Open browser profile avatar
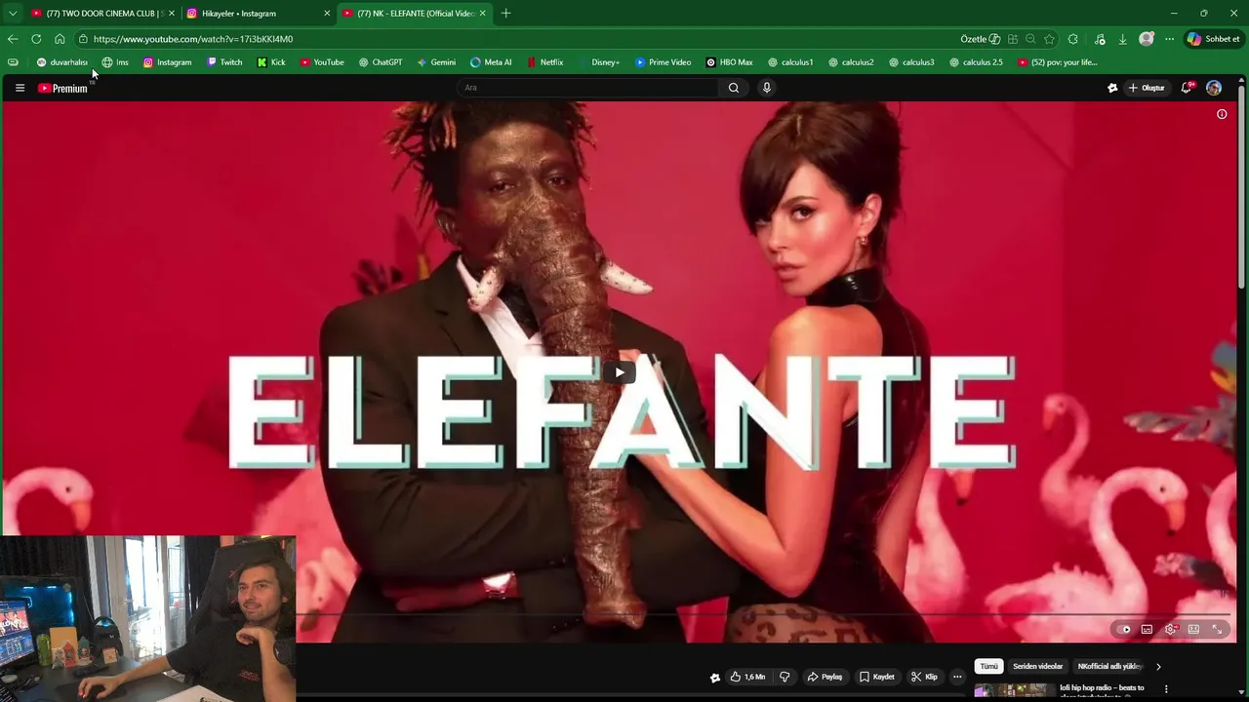This screenshot has height=702, width=1249. point(1147,39)
